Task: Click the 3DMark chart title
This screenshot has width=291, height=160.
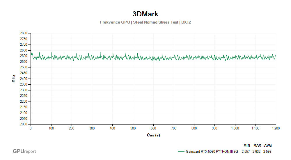Action: click(145, 14)
